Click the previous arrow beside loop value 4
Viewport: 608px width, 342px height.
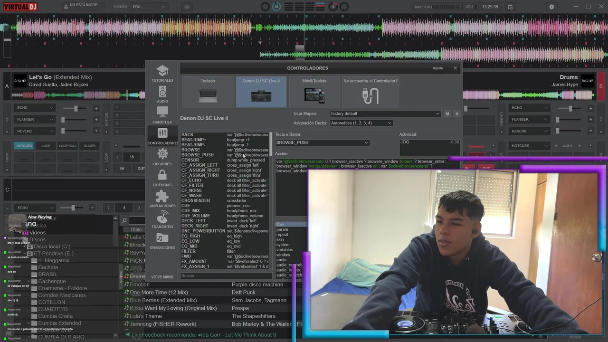click(108, 208)
